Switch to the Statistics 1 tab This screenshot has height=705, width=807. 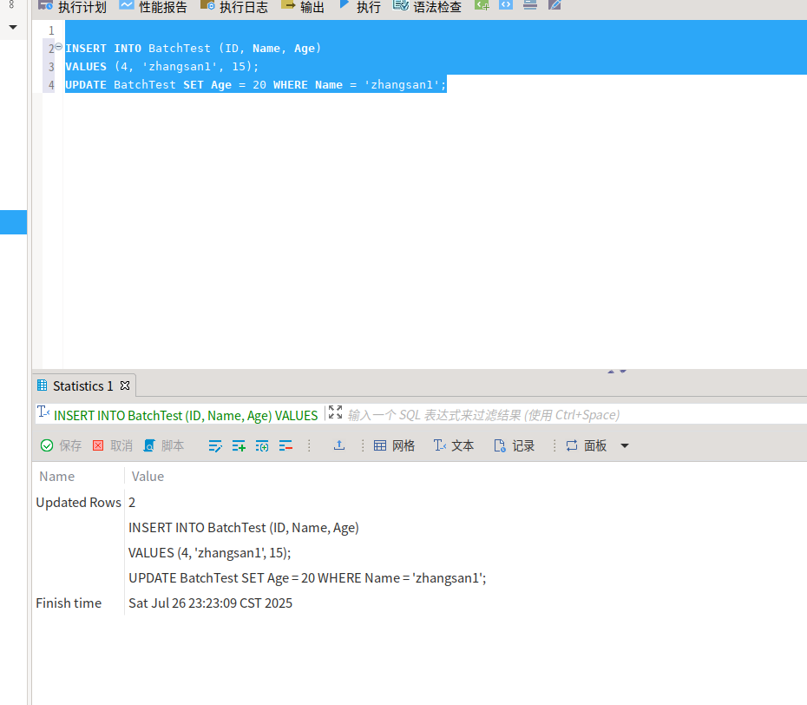(82, 385)
